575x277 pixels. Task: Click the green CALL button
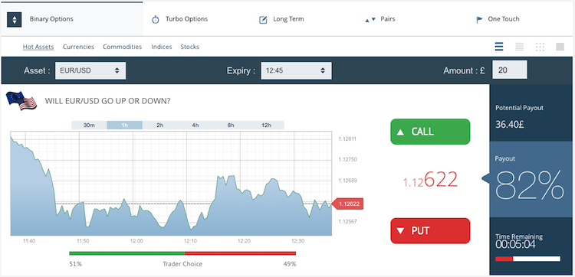[x=430, y=132]
